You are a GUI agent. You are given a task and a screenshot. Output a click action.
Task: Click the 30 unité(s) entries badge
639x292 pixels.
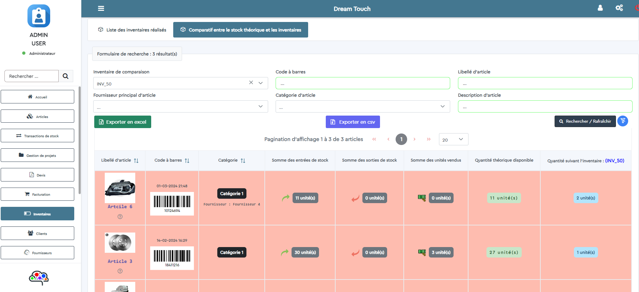pos(305,252)
